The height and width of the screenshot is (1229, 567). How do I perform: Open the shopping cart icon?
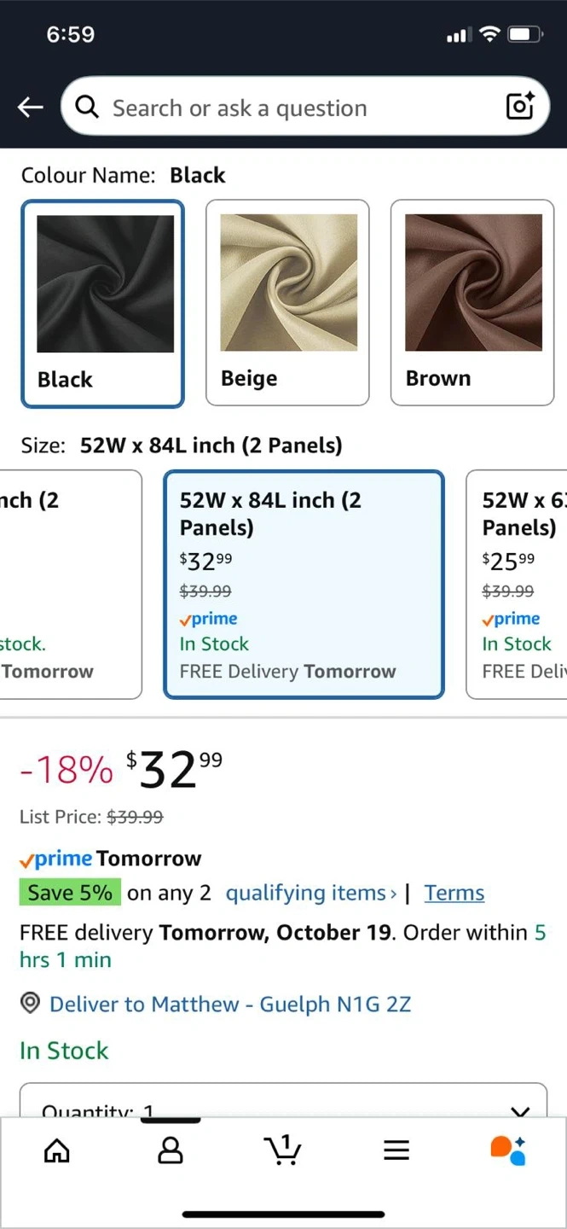pos(283,1150)
